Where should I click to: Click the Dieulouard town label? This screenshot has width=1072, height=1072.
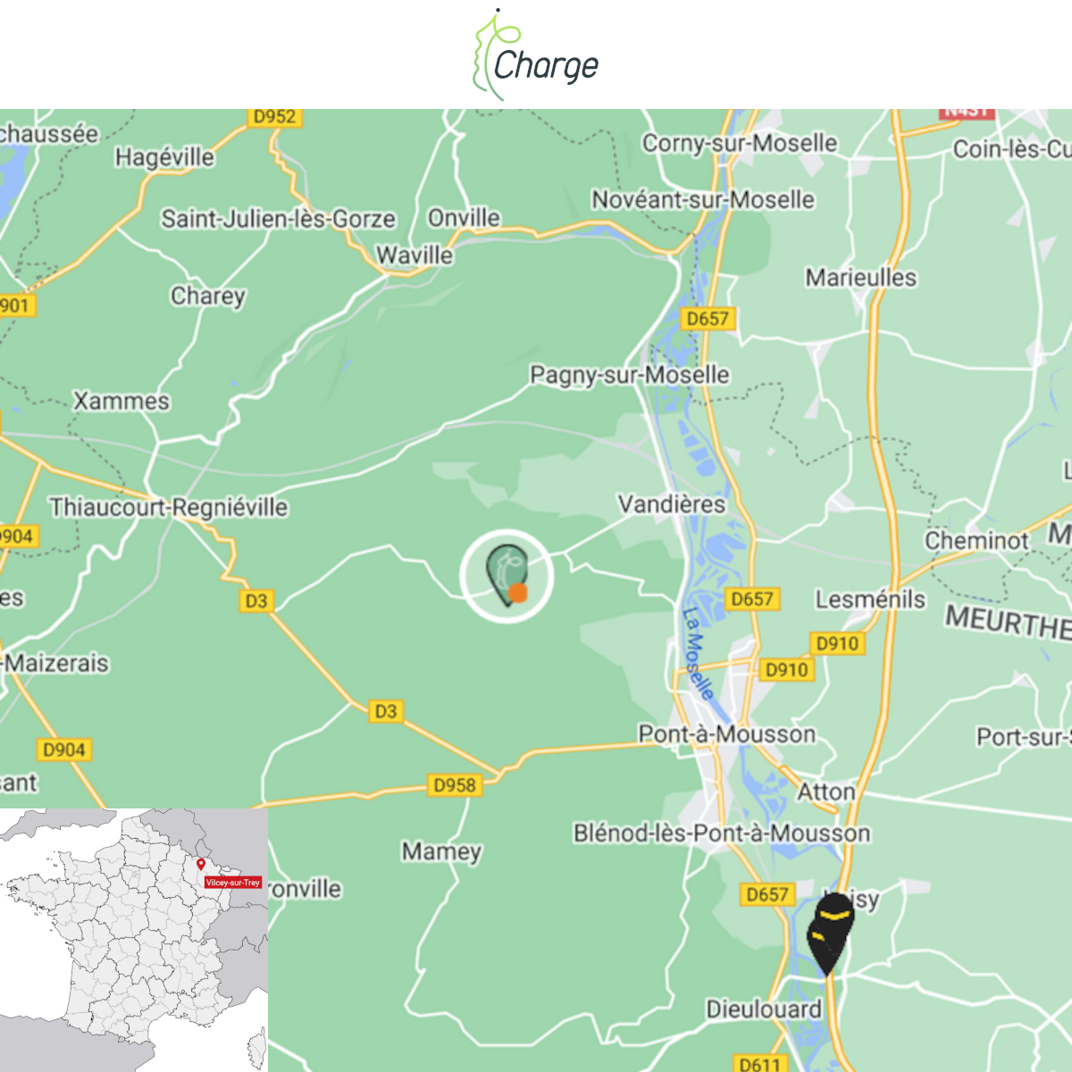tap(764, 1009)
